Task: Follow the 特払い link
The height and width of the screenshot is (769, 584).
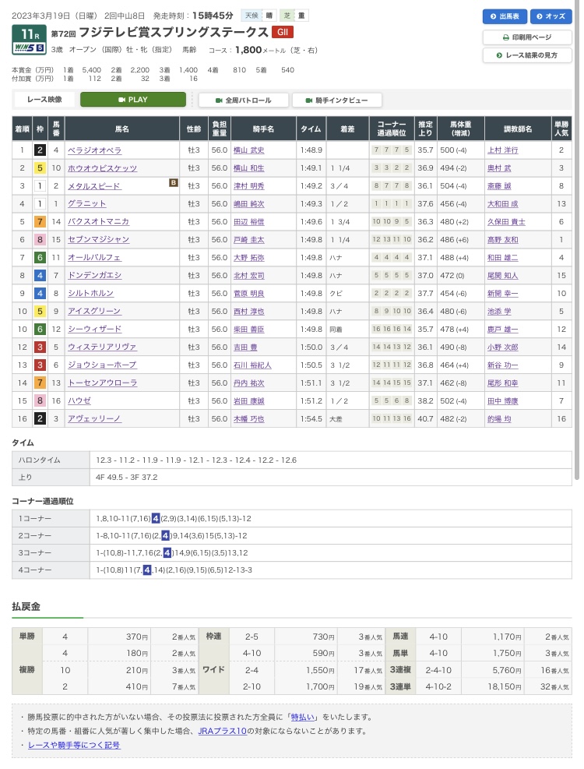Action: tap(303, 717)
